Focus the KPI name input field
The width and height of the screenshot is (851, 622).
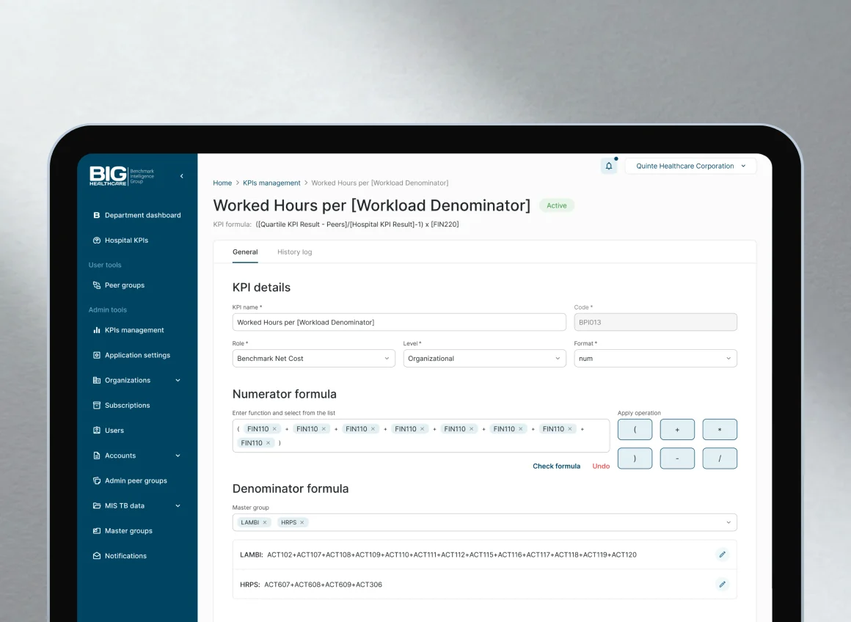point(399,322)
